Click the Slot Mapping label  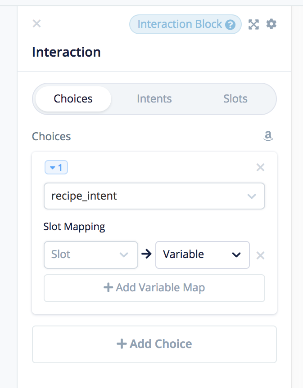click(x=74, y=227)
